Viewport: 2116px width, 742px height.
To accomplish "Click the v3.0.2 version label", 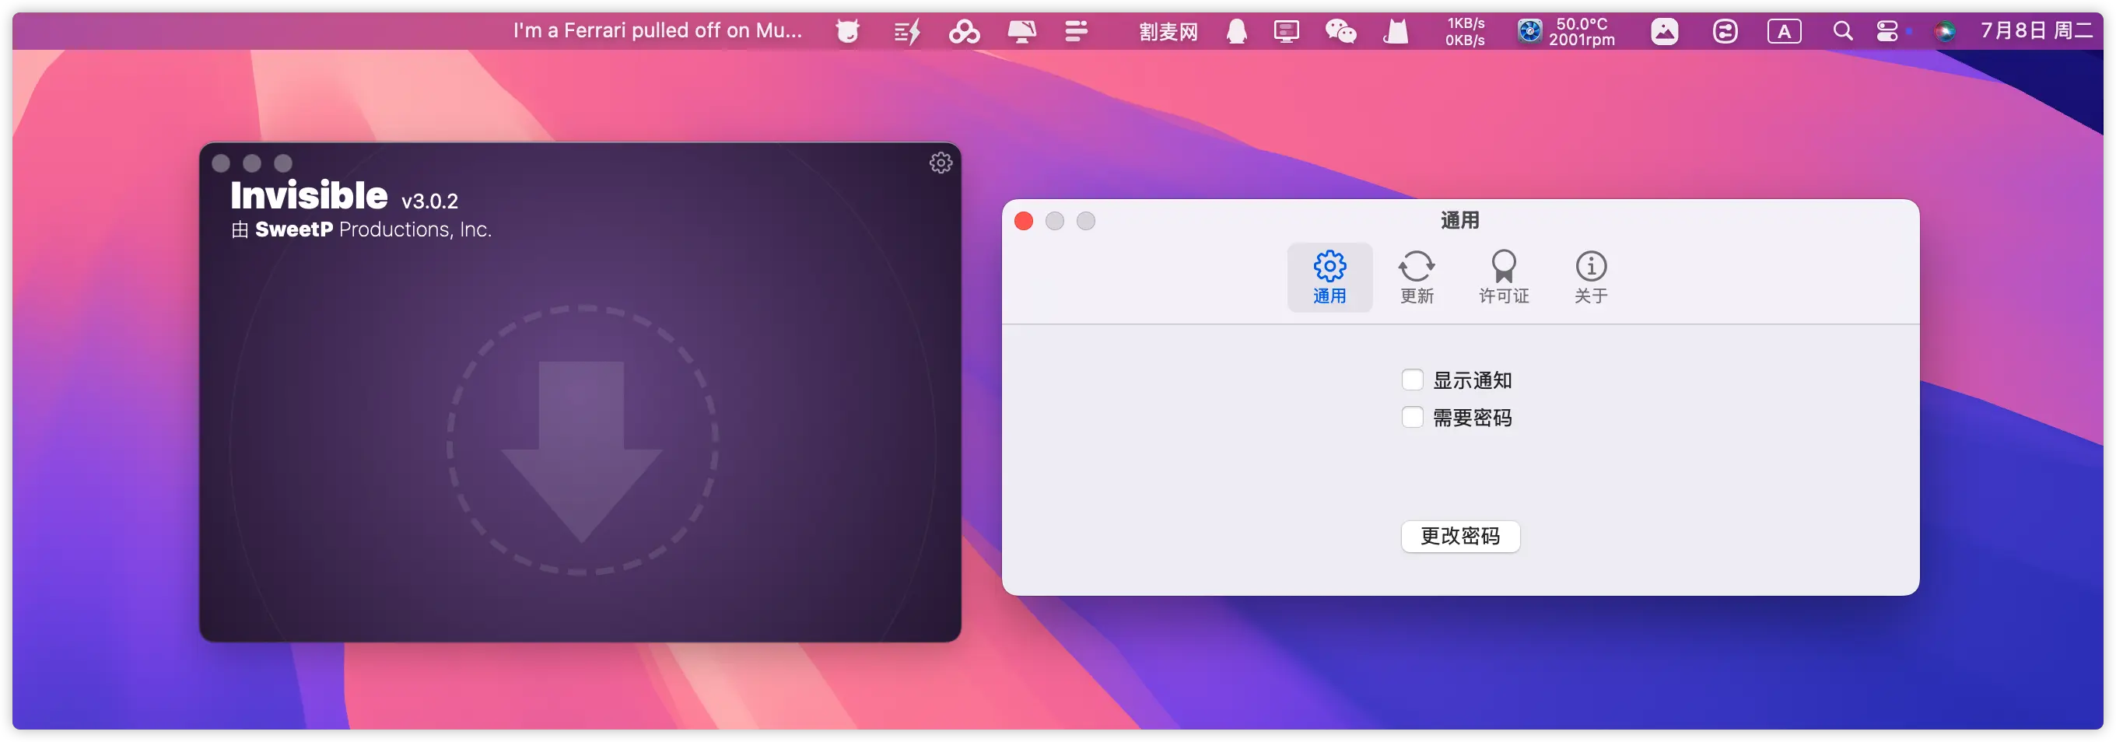I will 429,201.
